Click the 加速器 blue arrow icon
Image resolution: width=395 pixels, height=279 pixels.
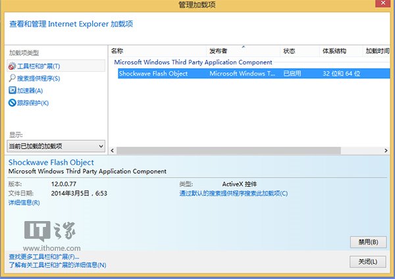point(12,90)
